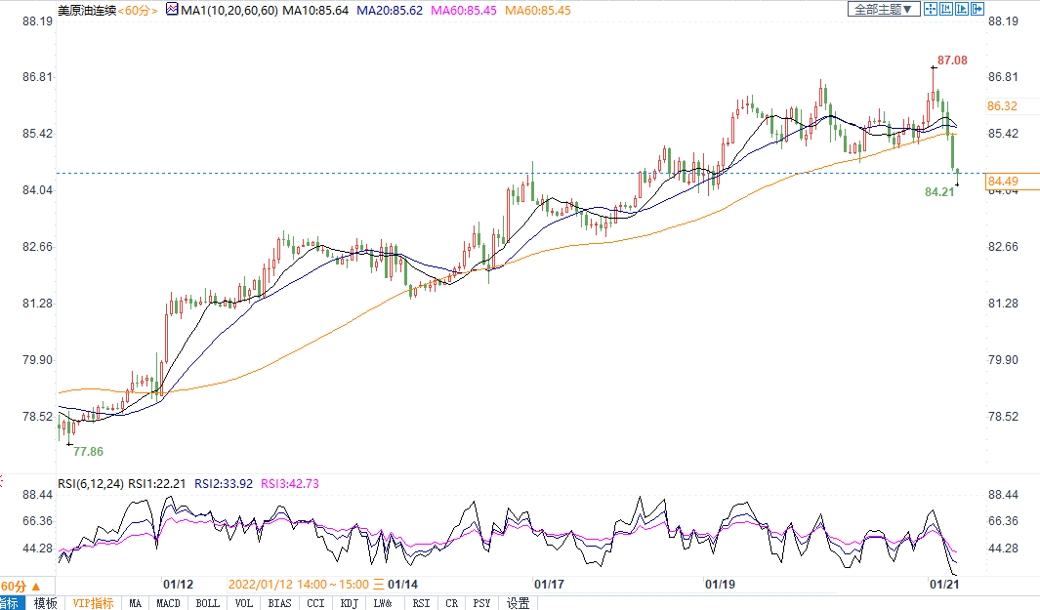Select the BOLL indicator tab
This screenshot has height=610, width=1040.
pos(208,603)
